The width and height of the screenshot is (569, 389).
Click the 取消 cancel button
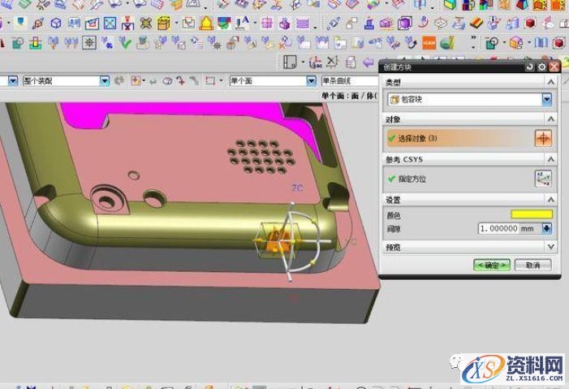click(532, 265)
